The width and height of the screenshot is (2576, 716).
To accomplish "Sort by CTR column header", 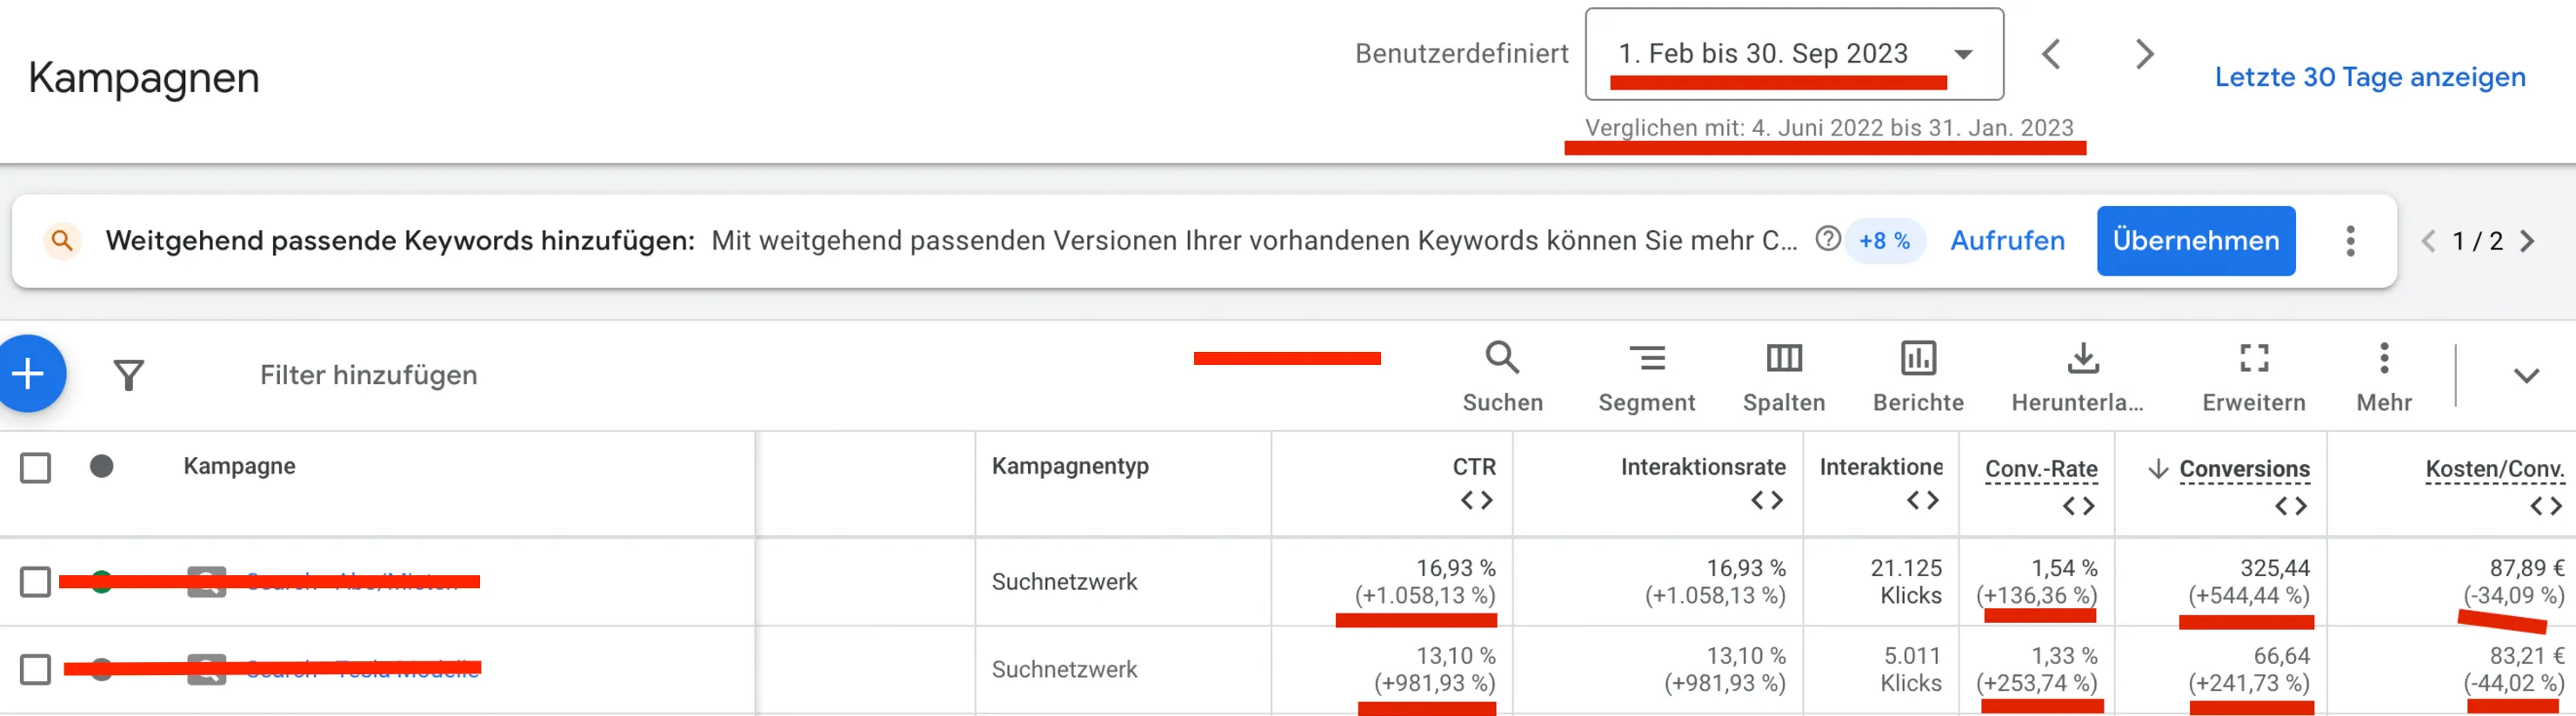I will (x=1474, y=467).
